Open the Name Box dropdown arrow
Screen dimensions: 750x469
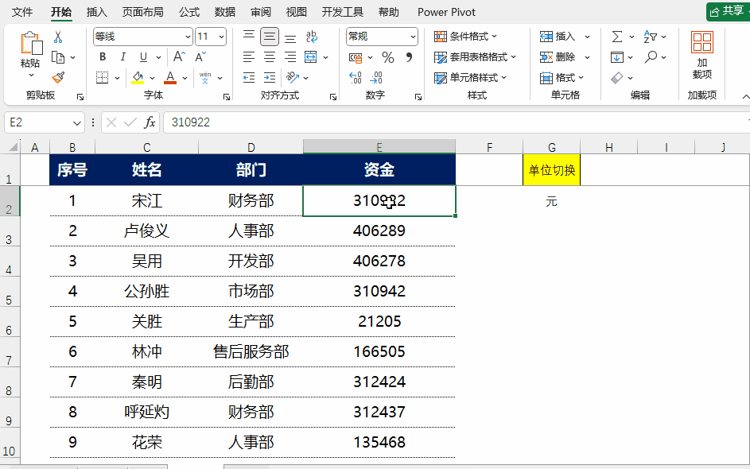pos(77,123)
